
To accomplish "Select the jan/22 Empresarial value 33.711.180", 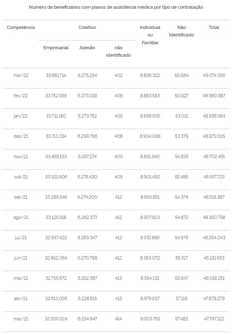I will (56, 116).
